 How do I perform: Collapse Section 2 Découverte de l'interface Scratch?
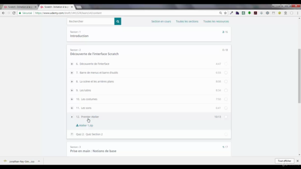[x=149, y=52]
